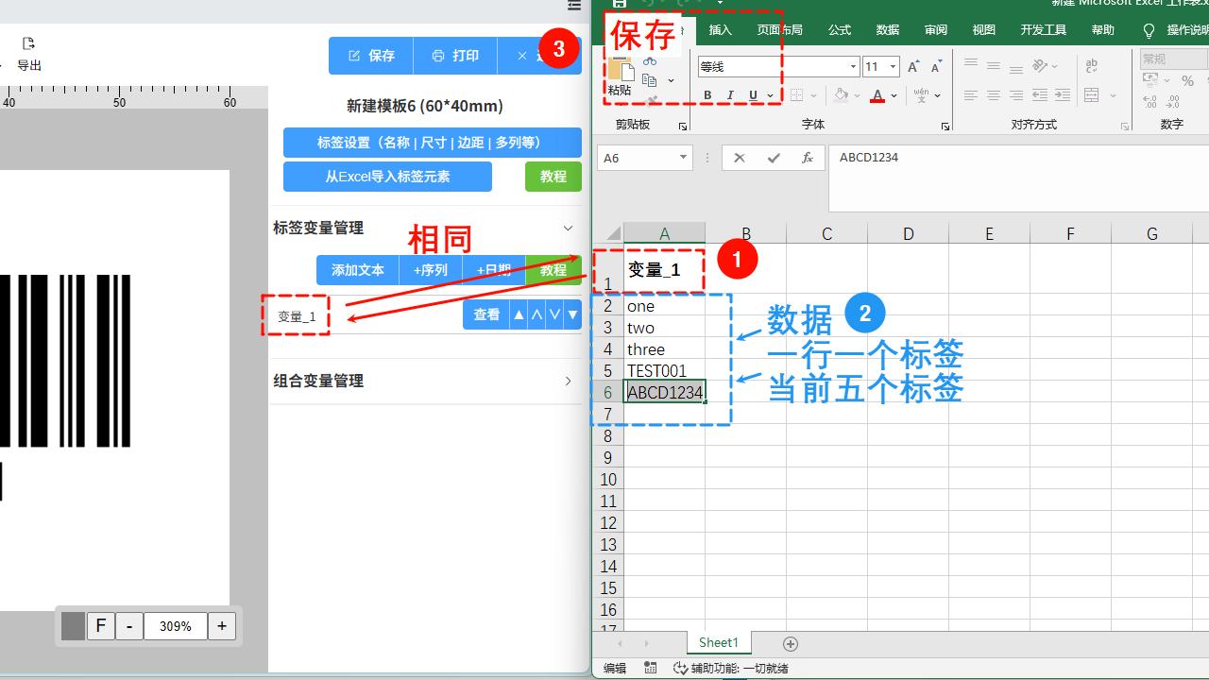Click the gray background color swatch
The image size is (1209, 680).
pos(74,626)
